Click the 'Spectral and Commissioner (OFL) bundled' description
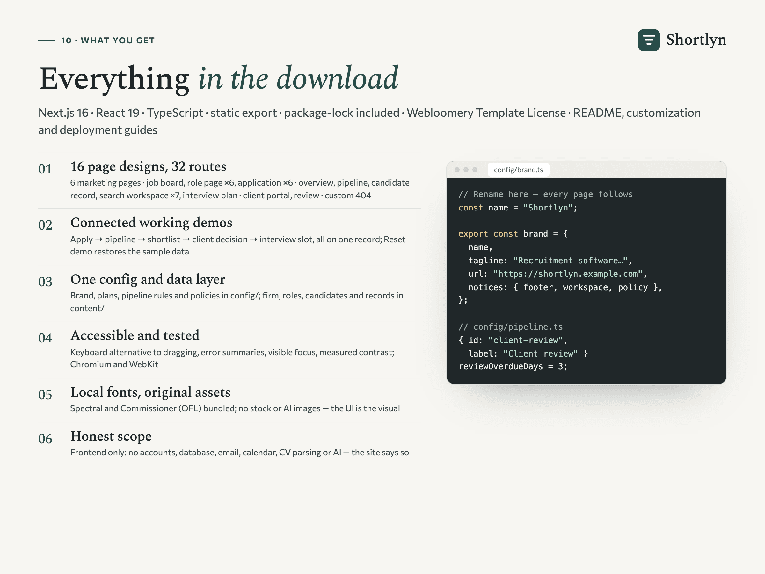 pos(235,408)
